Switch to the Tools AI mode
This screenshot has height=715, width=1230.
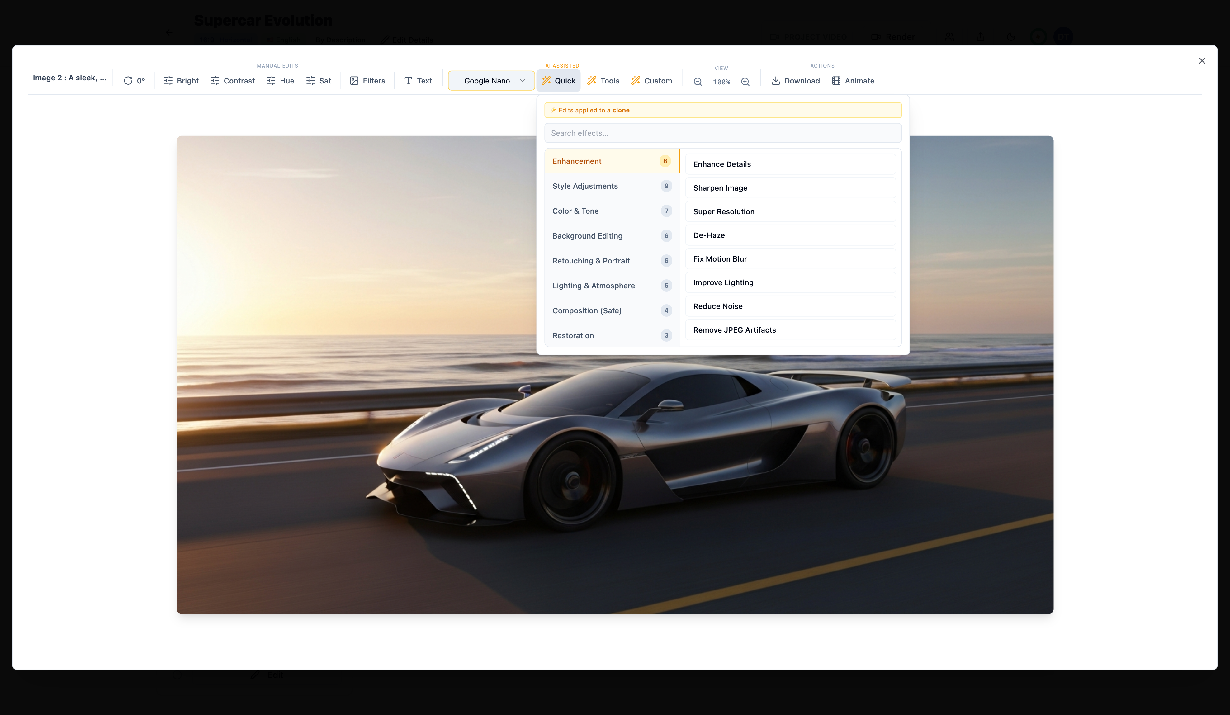click(603, 81)
